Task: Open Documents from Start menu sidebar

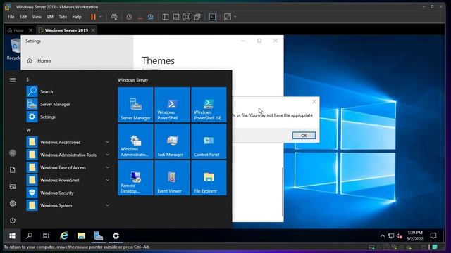Action: [13, 170]
